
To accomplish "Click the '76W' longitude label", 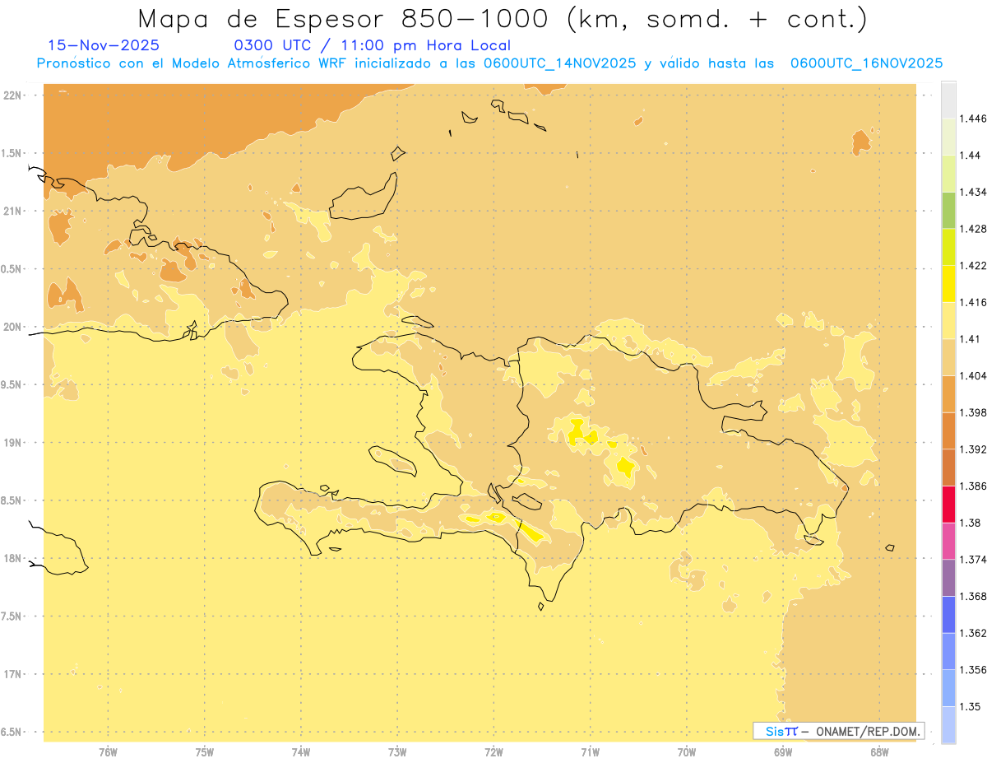I will 108,751.
